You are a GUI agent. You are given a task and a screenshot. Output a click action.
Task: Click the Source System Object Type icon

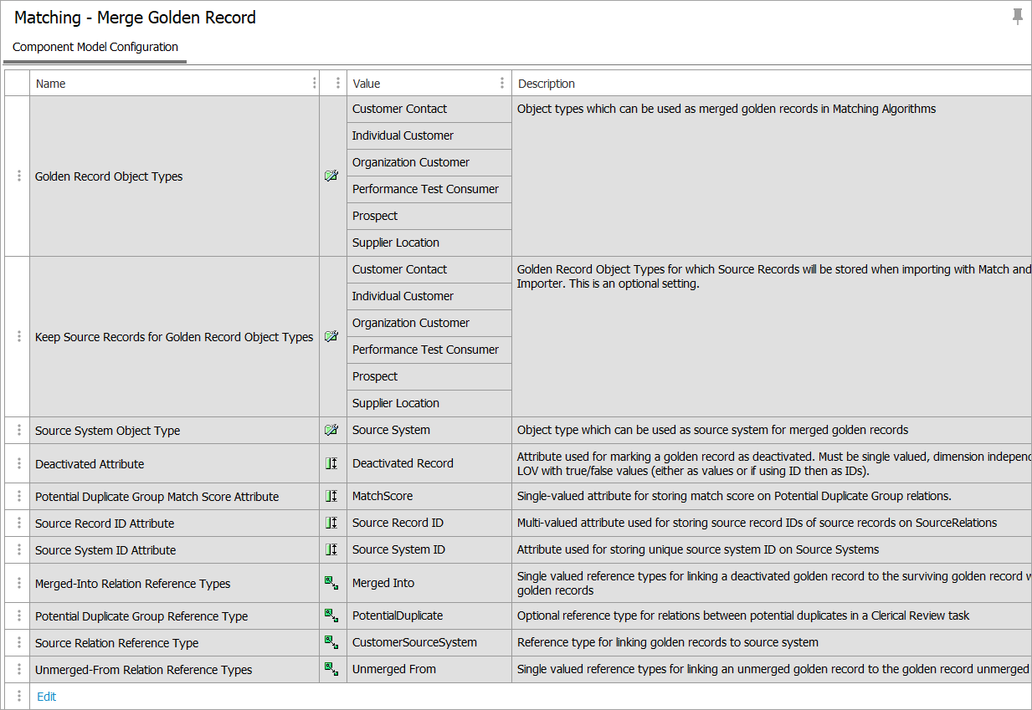pyautogui.click(x=331, y=431)
